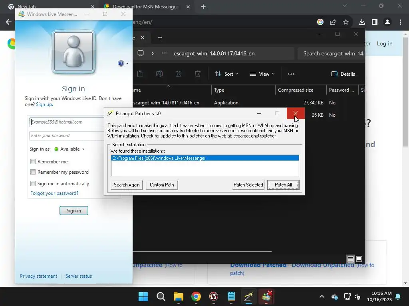The height and width of the screenshot is (306, 409).
Task: Click the email field in Messenger
Action: (x=67, y=122)
